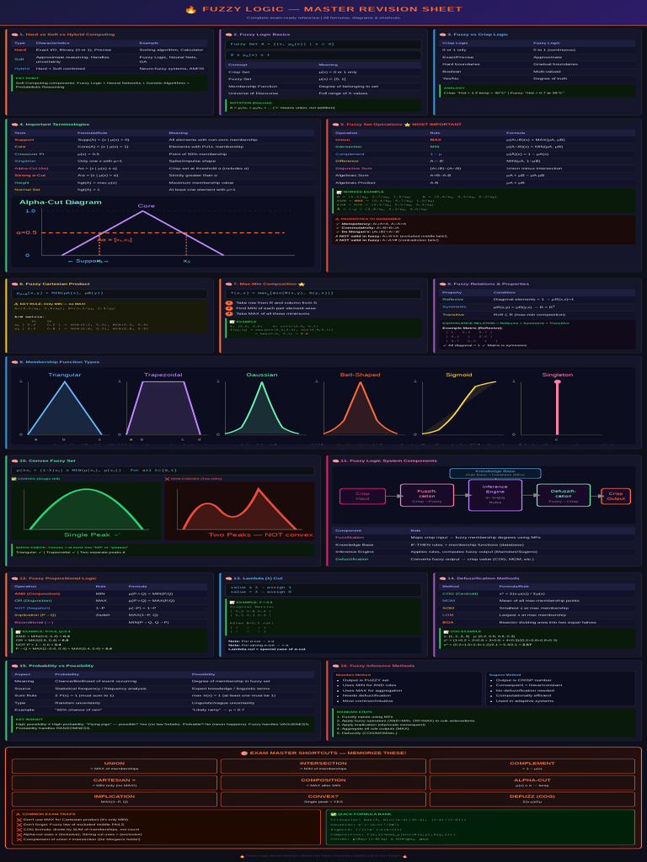This screenshot has width=647, height=862.
Task: Click the red X icon before 'NON-CONVEX (Two Hills)'
Action: click(x=168, y=479)
